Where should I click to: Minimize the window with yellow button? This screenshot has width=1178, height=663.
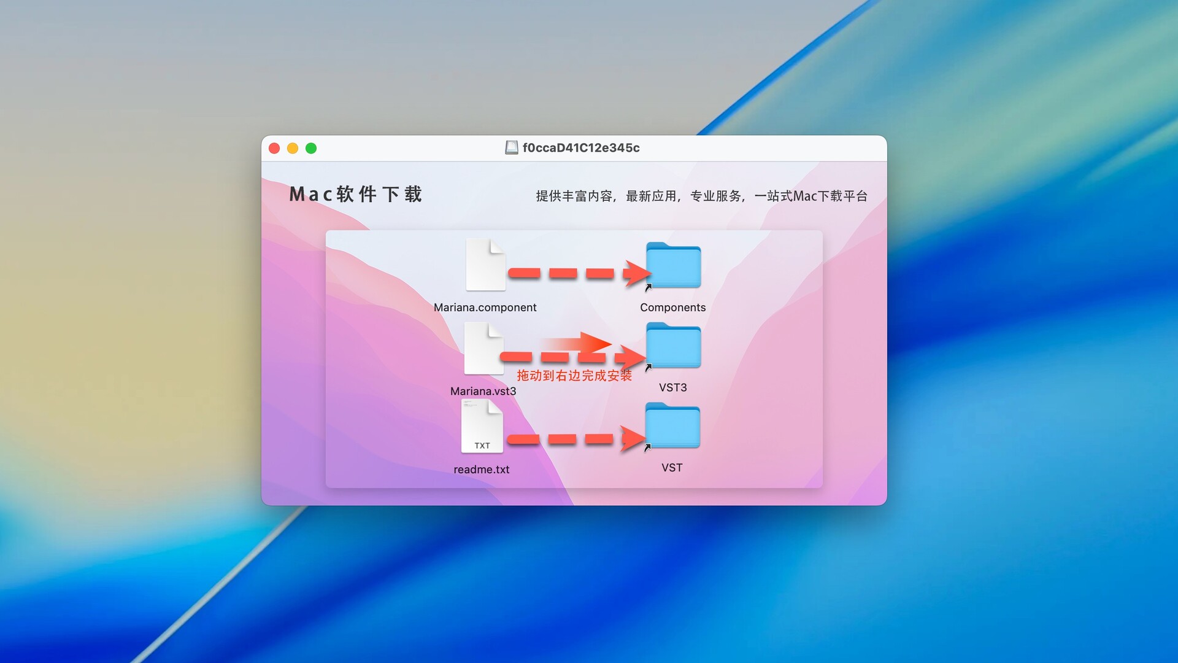293,149
